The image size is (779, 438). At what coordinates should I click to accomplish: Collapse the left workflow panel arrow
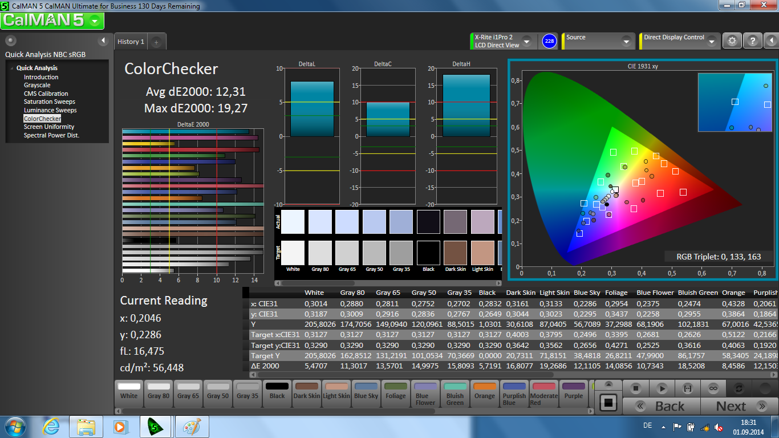tap(103, 40)
